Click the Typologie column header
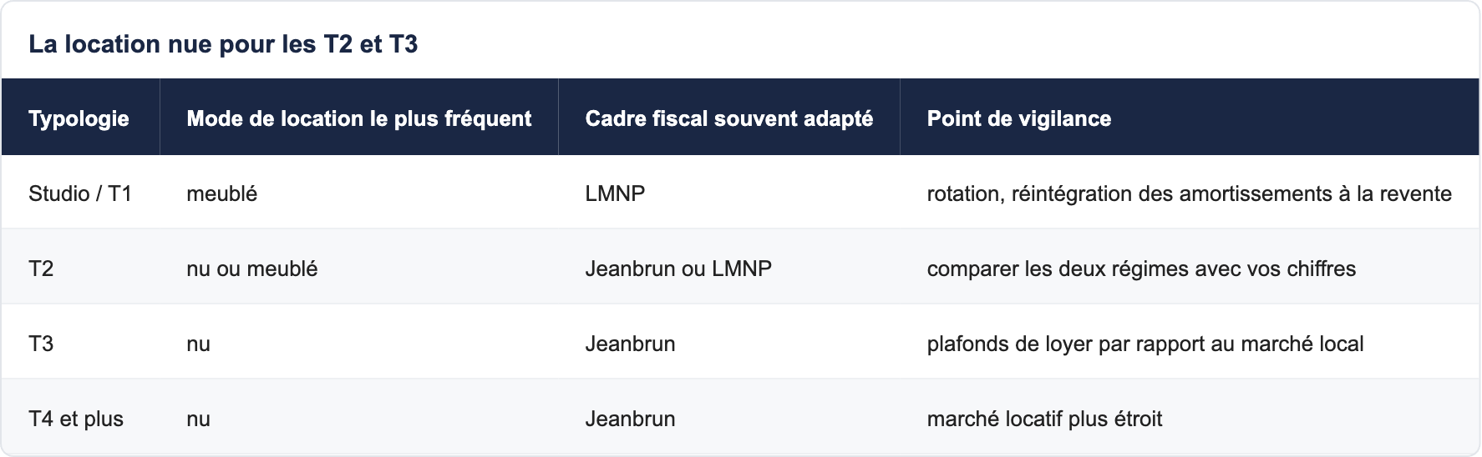Screen dimensions: 1482x457 [x=79, y=118]
